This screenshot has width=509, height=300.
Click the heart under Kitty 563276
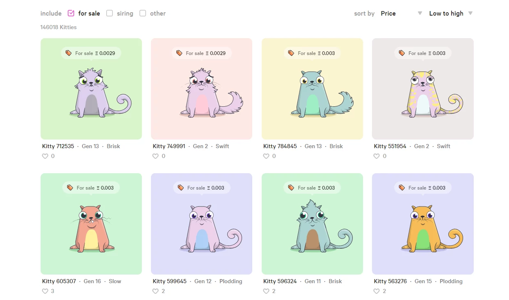pos(377,291)
